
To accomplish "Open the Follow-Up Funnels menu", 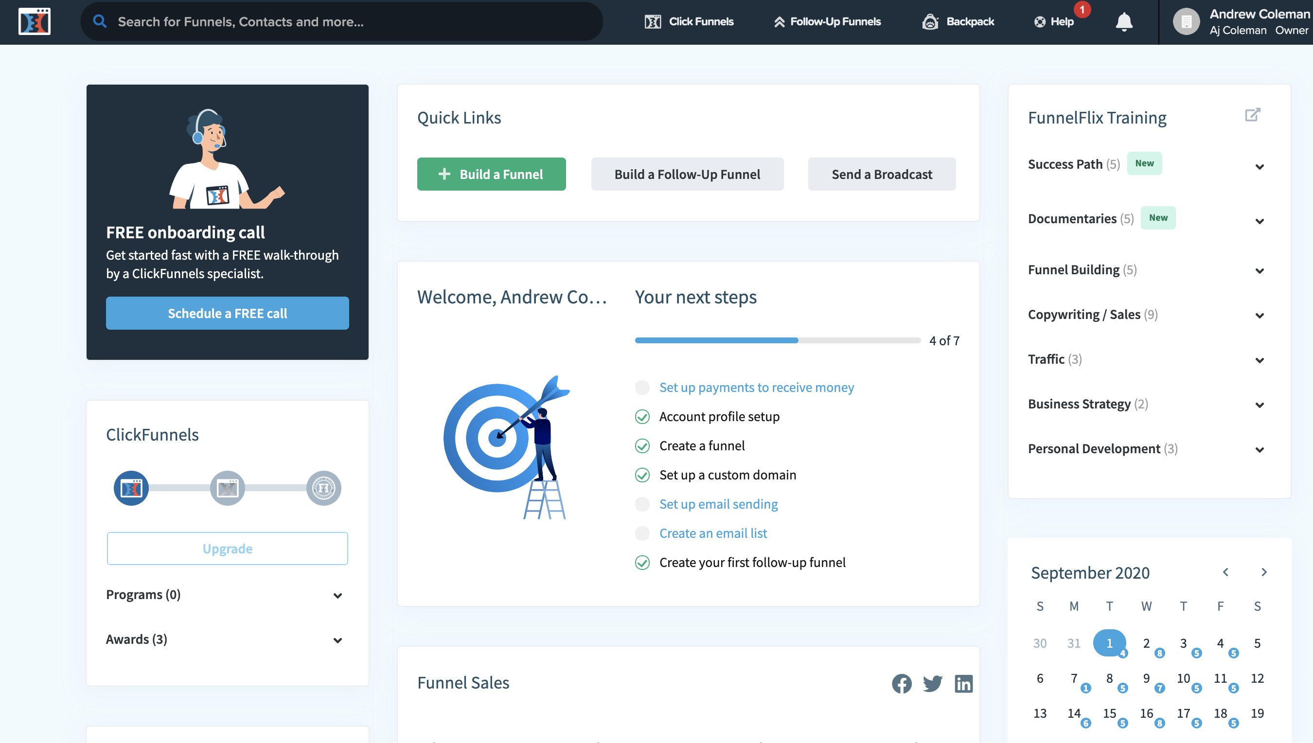I will 827,21.
